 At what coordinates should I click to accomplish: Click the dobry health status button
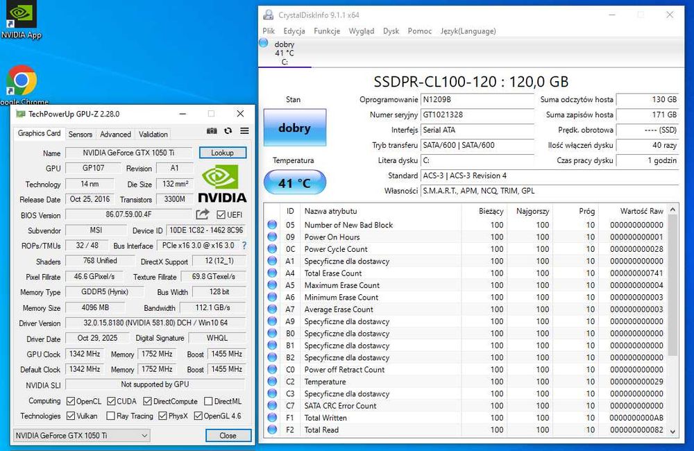pos(295,128)
